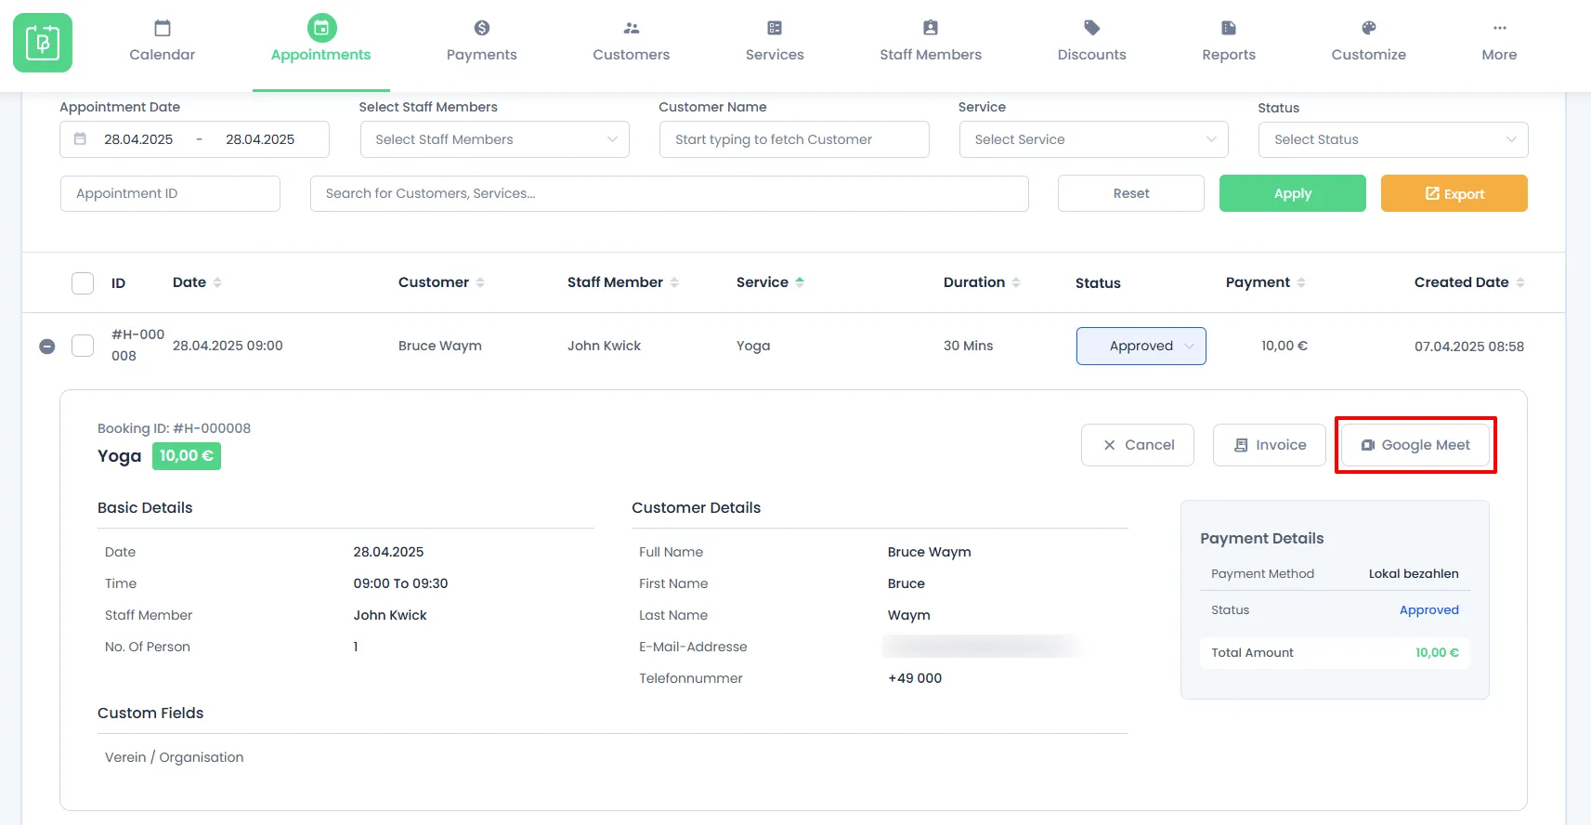Toggle the select-all checkbox in table header
Image resolution: width=1591 pixels, height=825 pixels.
pyautogui.click(x=83, y=282)
